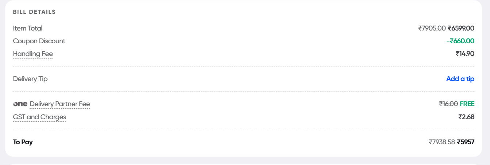490x165 pixels.
Task: Click the ₹14.90 handling fee amount
Action: (x=465, y=54)
